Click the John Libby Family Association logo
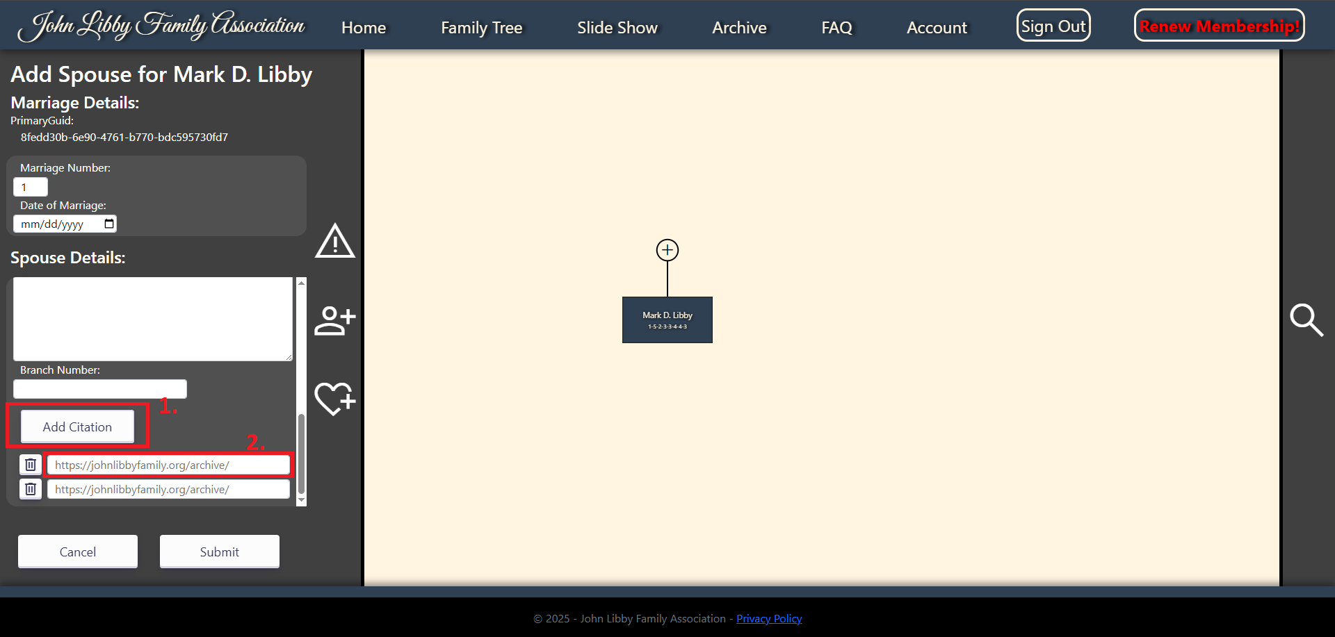The width and height of the screenshot is (1335, 637). [161, 26]
